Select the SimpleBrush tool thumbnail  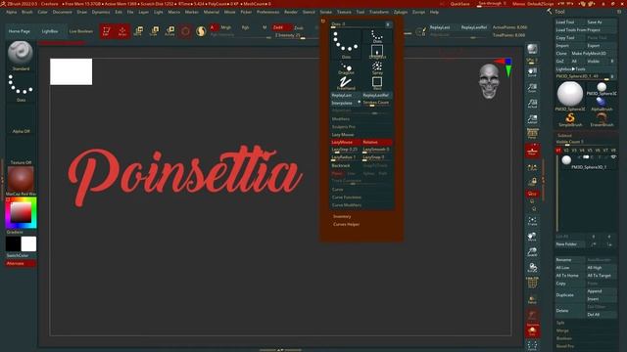tap(570, 119)
